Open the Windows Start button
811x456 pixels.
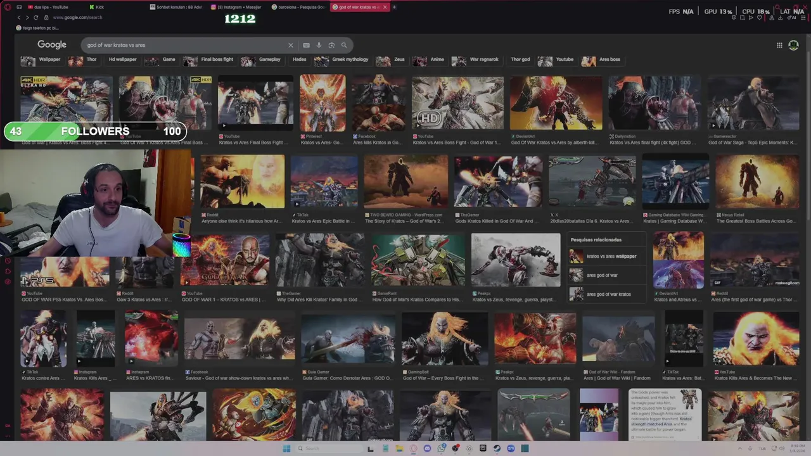286,448
